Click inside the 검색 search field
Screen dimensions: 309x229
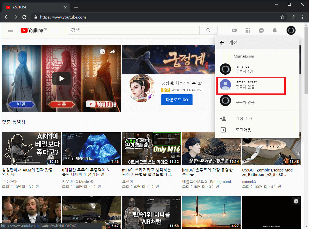coord(134,30)
